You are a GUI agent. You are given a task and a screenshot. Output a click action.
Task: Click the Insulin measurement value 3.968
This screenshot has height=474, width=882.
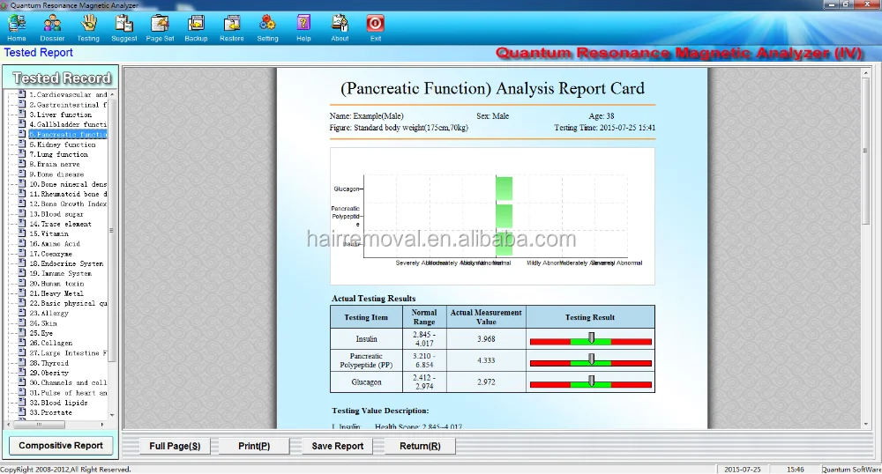pos(486,339)
